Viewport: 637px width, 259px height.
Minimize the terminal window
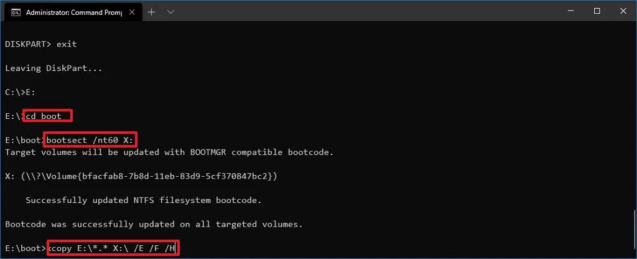[x=570, y=11]
